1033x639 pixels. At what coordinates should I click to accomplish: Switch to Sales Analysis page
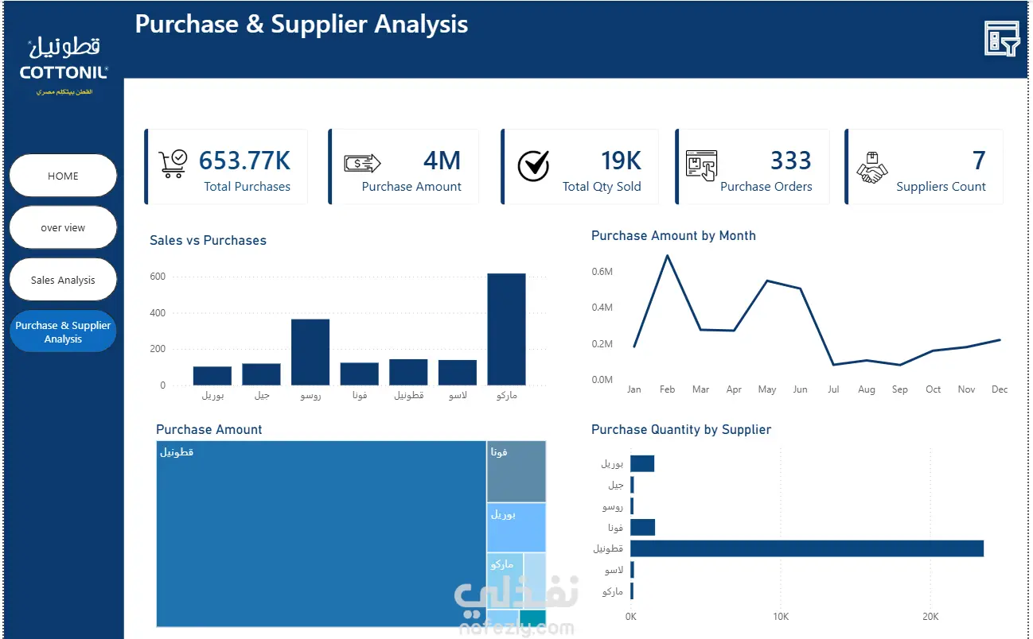pyautogui.click(x=63, y=280)
